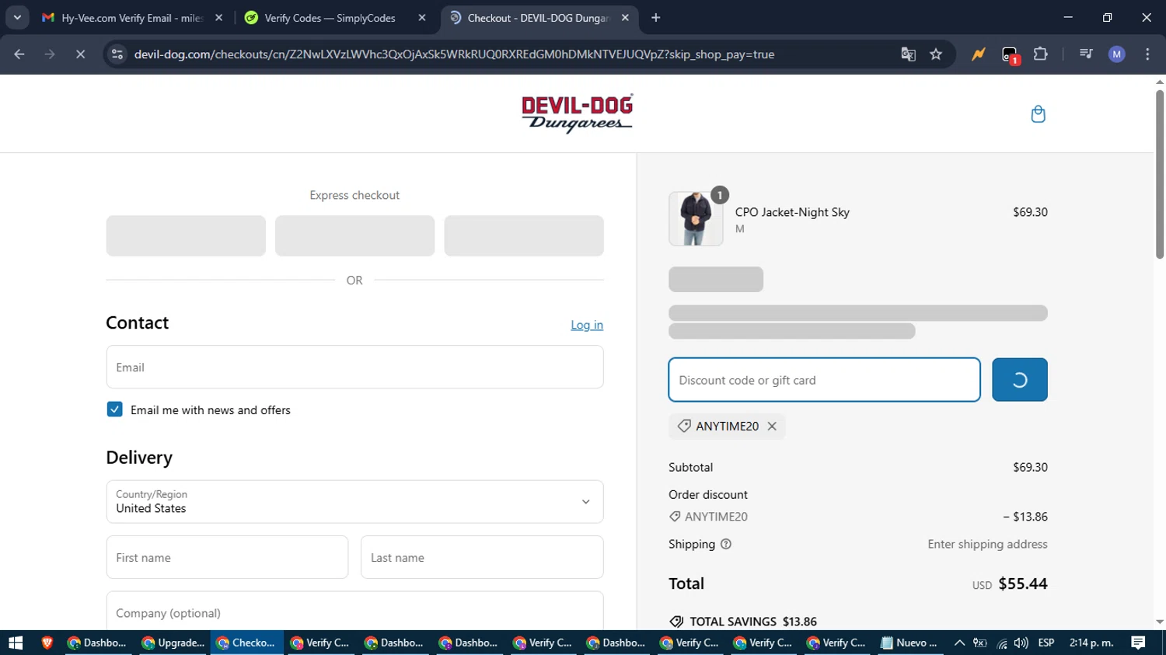1166x655 pixels.
Task: Click the orange lightning extension icon
Action: point(979,54)
